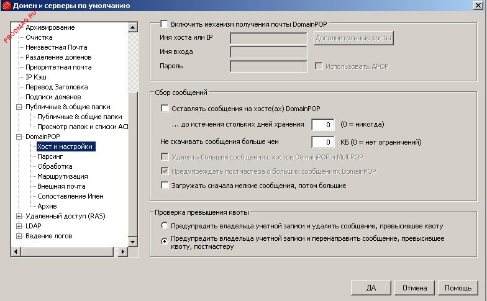Screen dimensions: 487x301
Task: Expand the 'Удаленный доступ (RAS)' node
Action: tap(19, 216)
